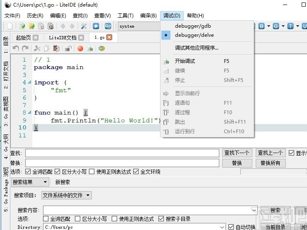
Task: Toggle the 搜索子目录 checkbox
Action: pos(161,218)
